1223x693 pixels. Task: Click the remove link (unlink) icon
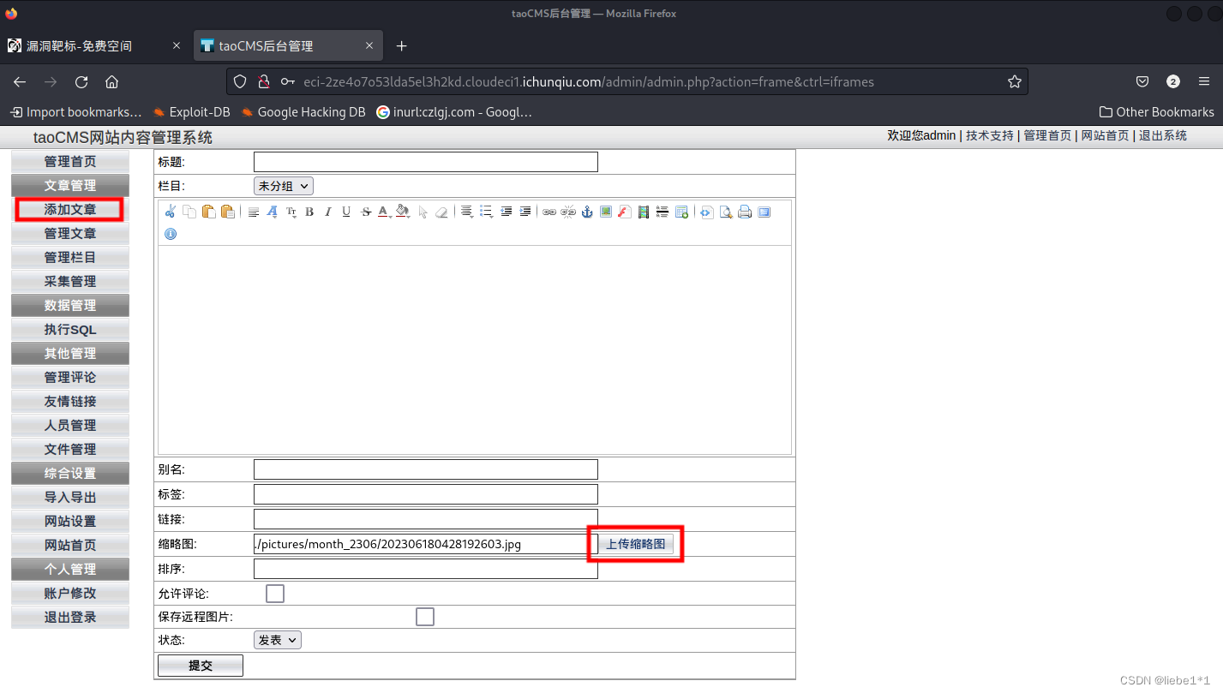568,212
